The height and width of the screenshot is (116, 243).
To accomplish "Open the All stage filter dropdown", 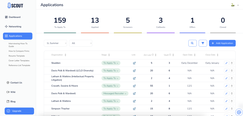I will (80, 43).
